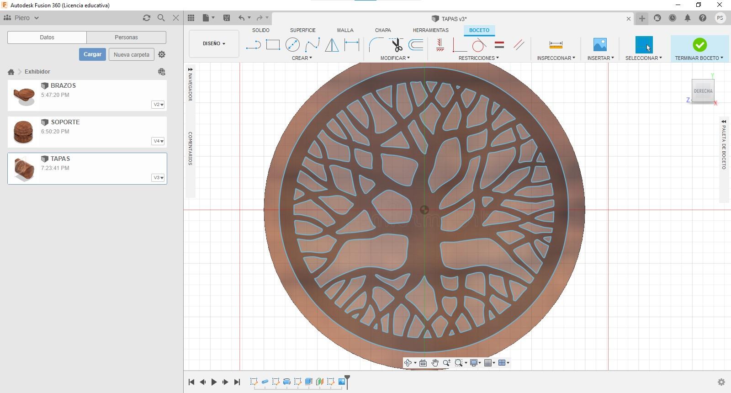Select the Rectangle sketch tool
The width and height of the screenshot is (731, 393).
pos(273,45)
